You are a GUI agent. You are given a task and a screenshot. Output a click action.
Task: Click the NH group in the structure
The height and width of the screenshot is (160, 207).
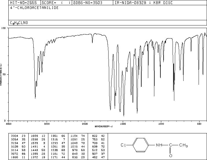[159, 145]
